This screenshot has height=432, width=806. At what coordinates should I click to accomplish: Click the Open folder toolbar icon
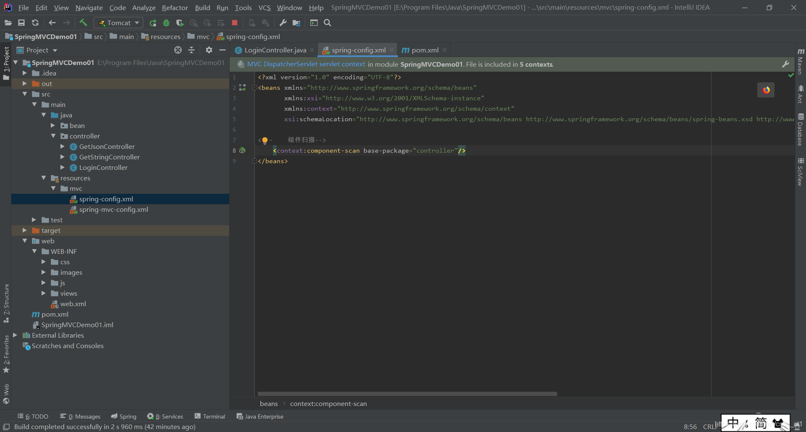click(8, 23)
